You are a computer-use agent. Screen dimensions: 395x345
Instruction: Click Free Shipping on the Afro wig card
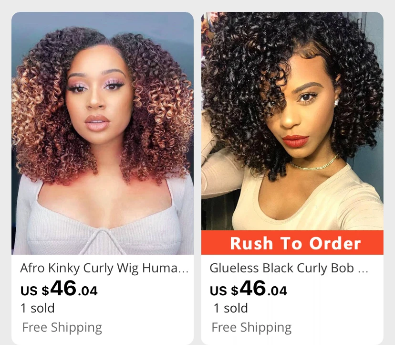[x=62, y=327]
